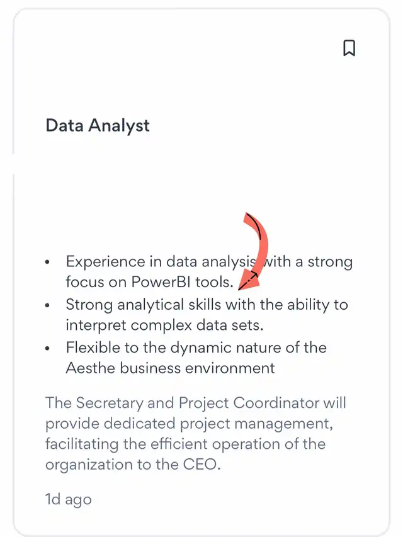Image resolution: width=403 pixels, height=537 pixels.
Task: Click the 'Secretary and Project Coordinator' description
Action: pyautogui.click(x=196, y=434)
